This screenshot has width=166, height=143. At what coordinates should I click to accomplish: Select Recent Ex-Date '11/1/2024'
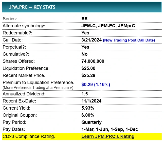pos(91,101)
